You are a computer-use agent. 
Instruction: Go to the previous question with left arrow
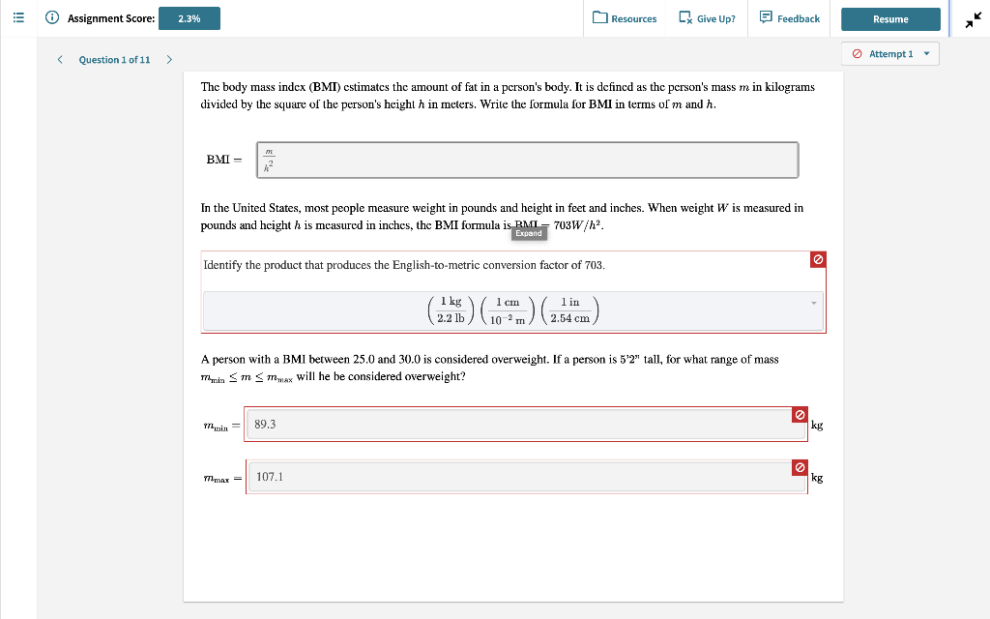coord(60,59)
